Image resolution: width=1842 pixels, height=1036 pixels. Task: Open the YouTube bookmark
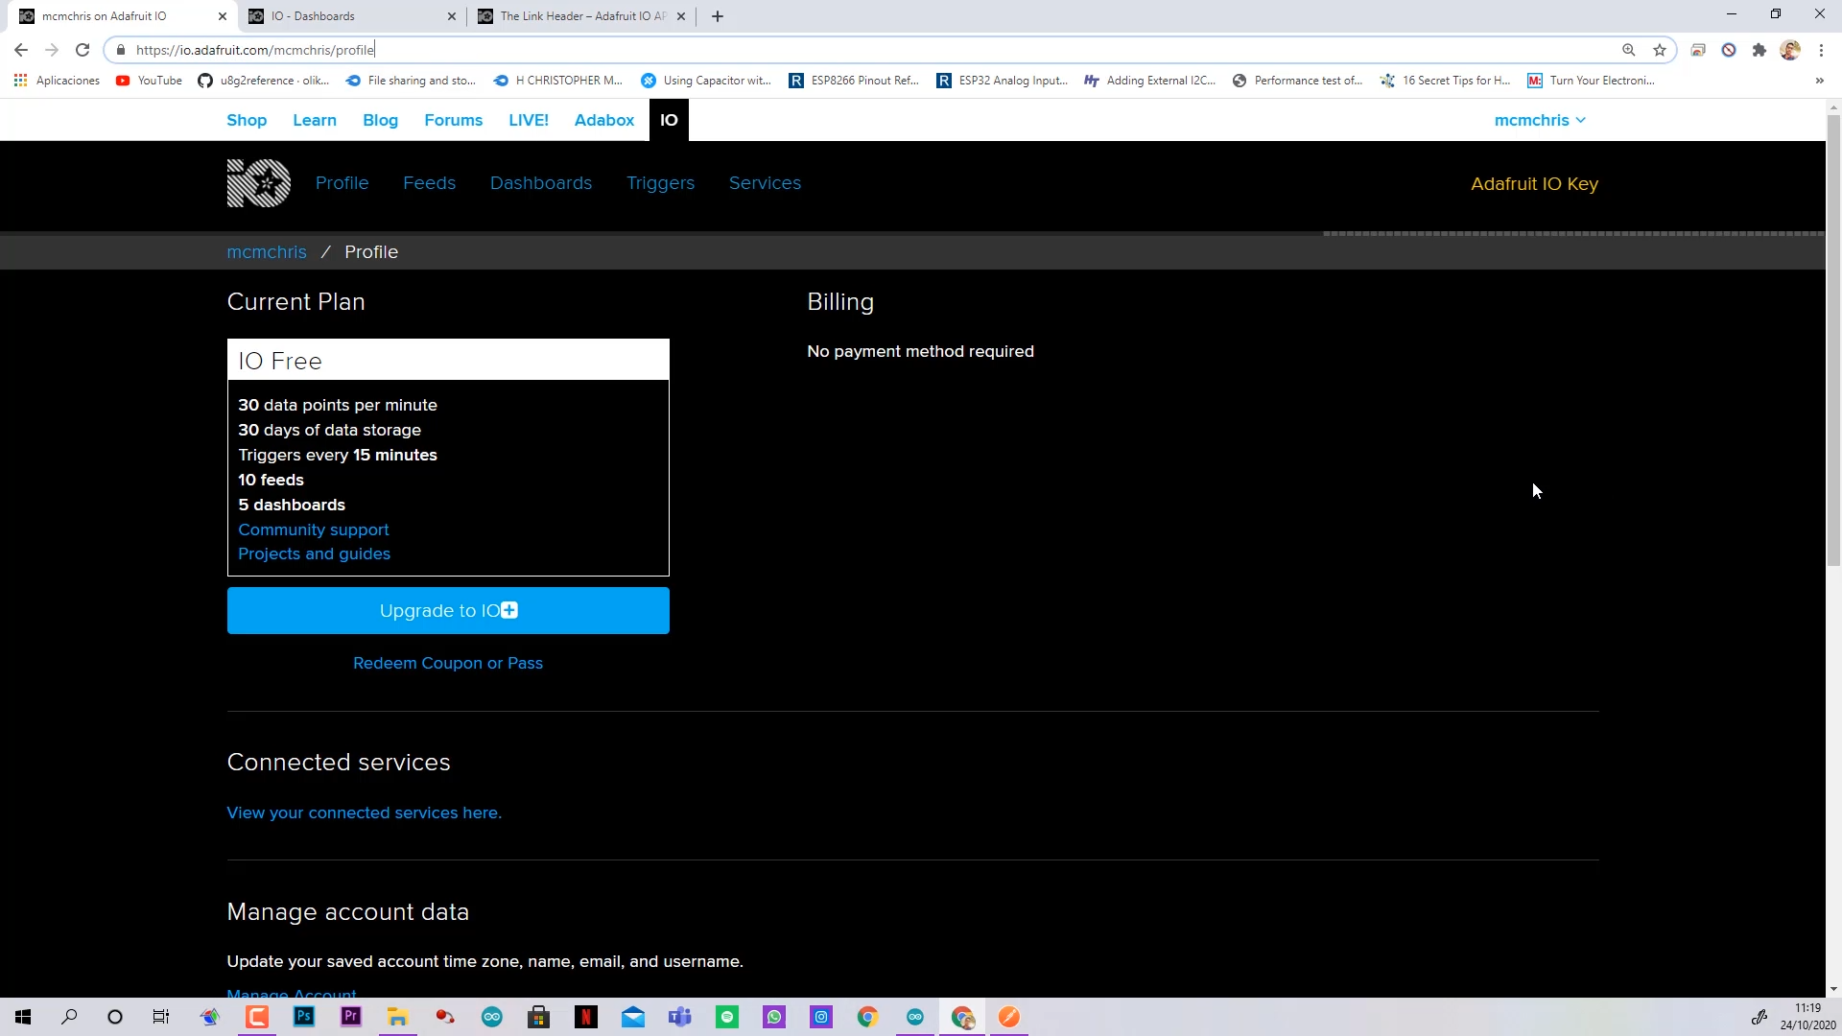tap(149, 81)
